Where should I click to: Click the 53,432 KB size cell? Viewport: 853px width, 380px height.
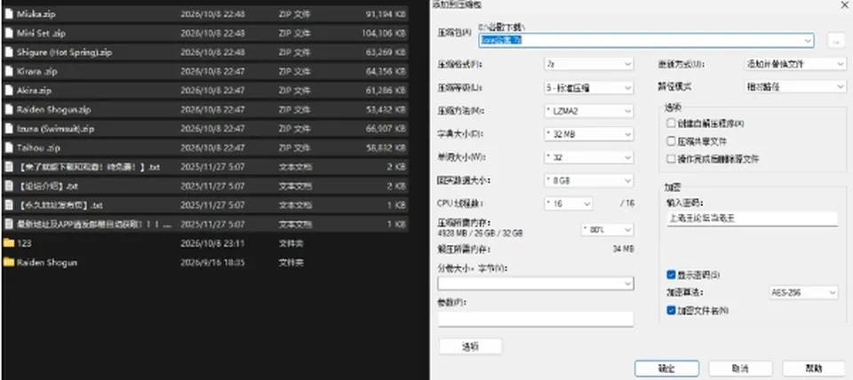point(386,109)
